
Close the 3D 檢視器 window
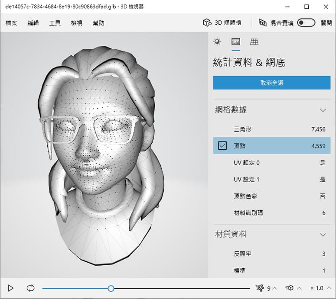pyautogui.click(x=326, y=7)
